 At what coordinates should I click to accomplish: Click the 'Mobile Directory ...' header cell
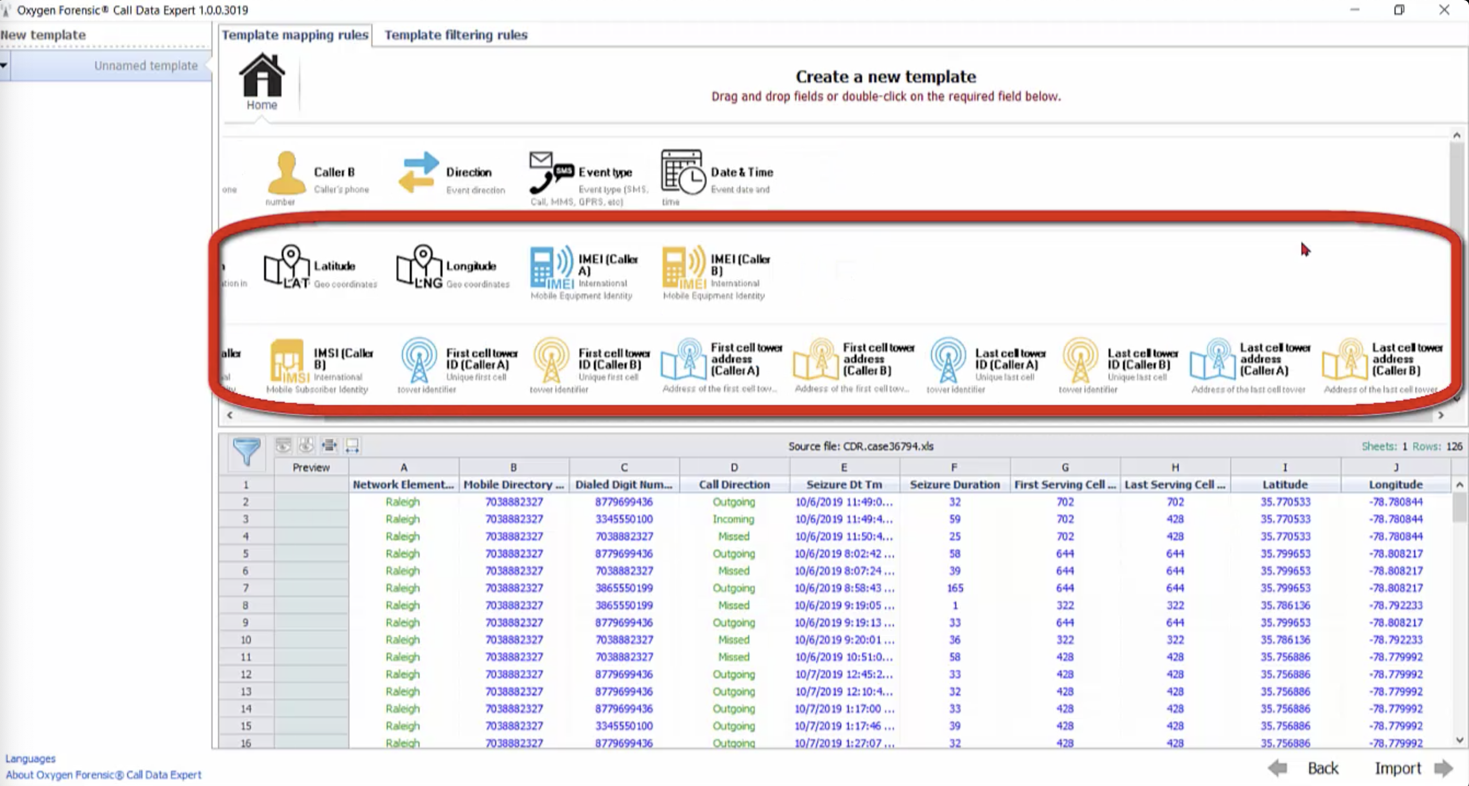point(513,484)
